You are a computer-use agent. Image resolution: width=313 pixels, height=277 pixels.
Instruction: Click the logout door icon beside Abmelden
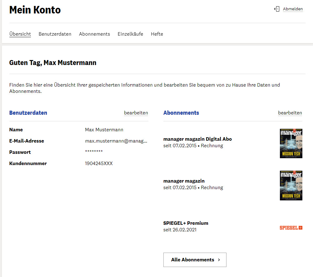pos(276,9)
